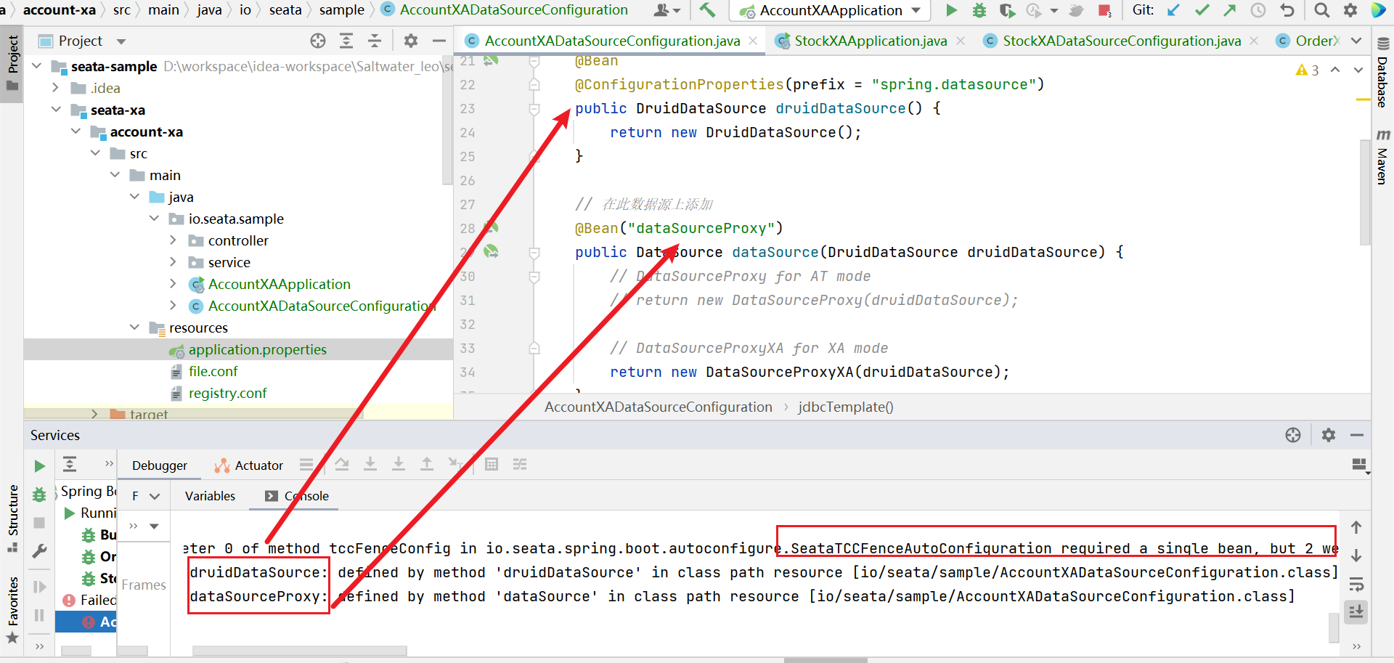Viewport: 1394px width, 663px height.
Task: Open the Structure tool window button
Action: pyautogui.click(x=12, y=517)
